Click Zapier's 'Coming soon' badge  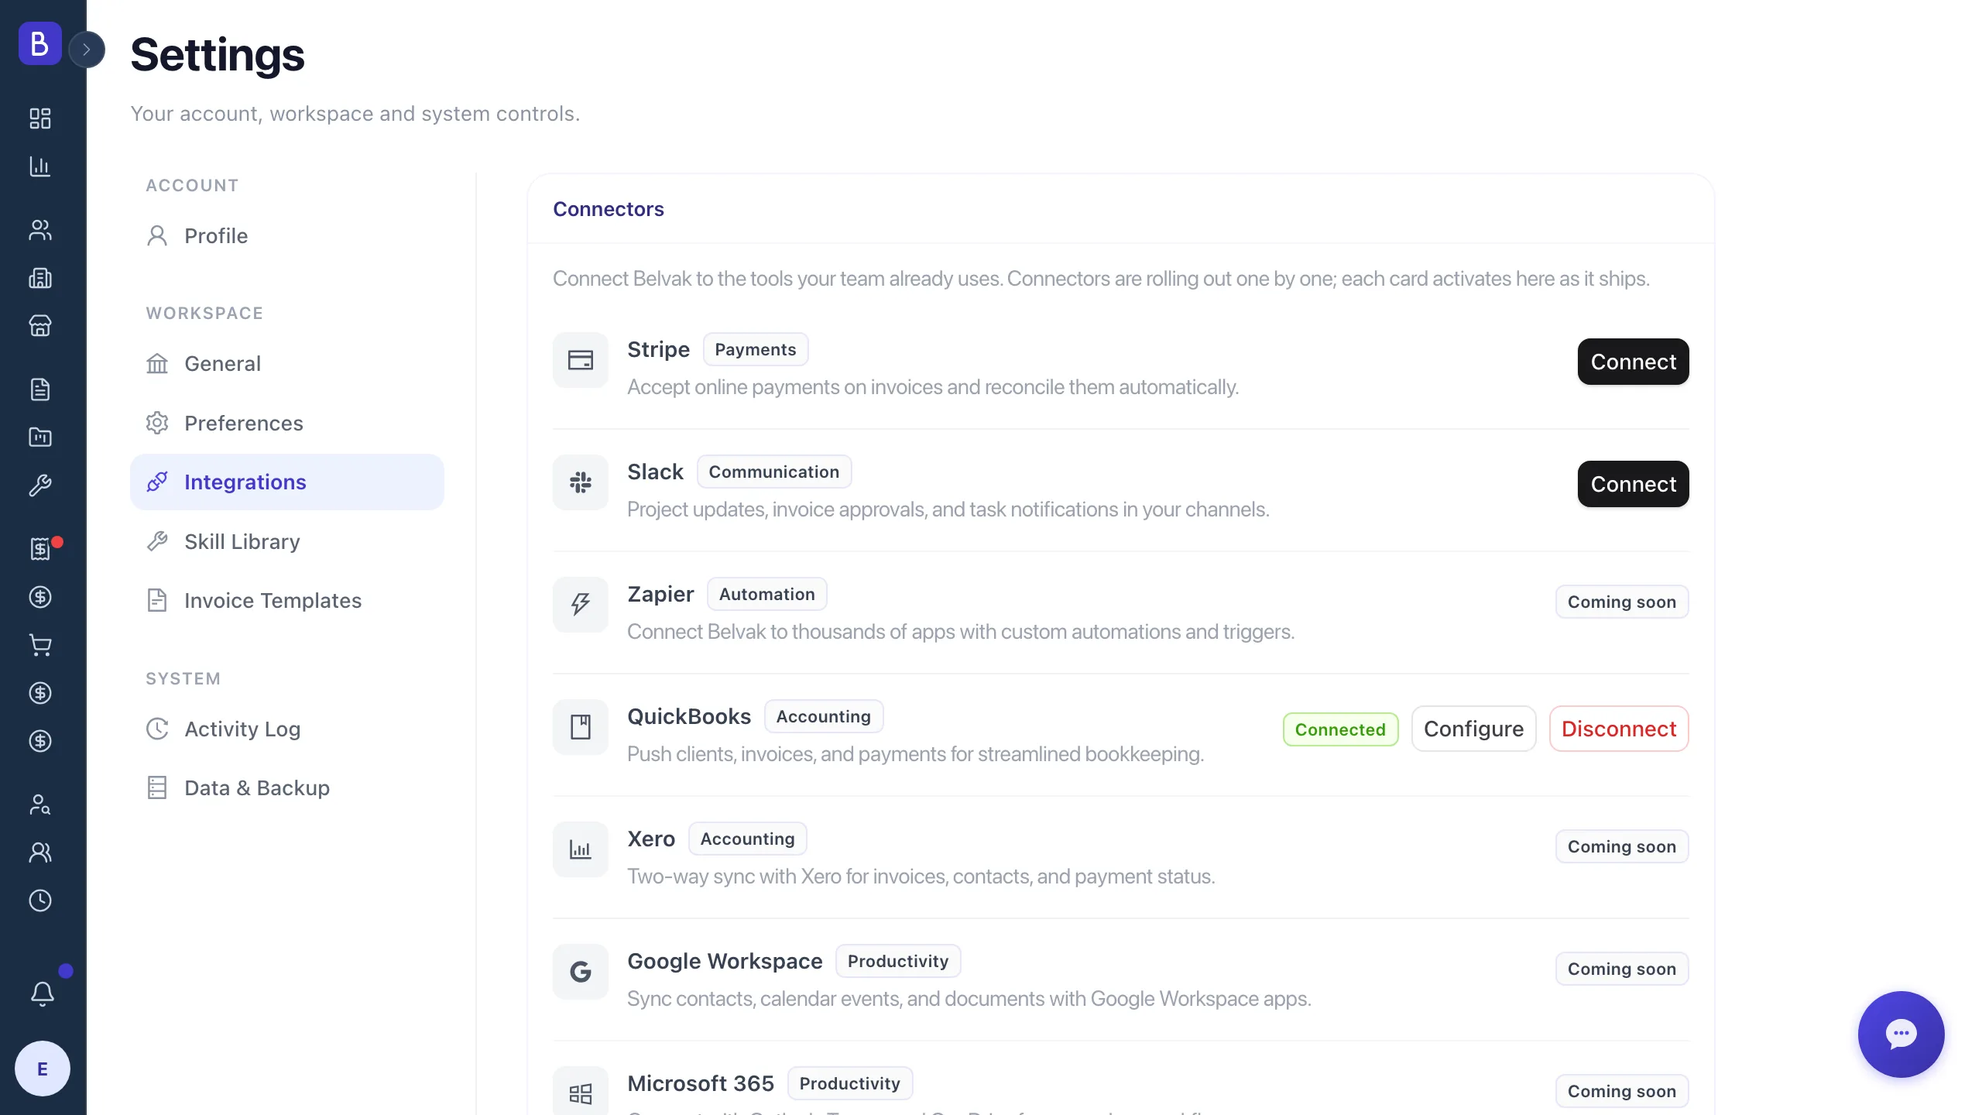click(x=1622, y=602)
